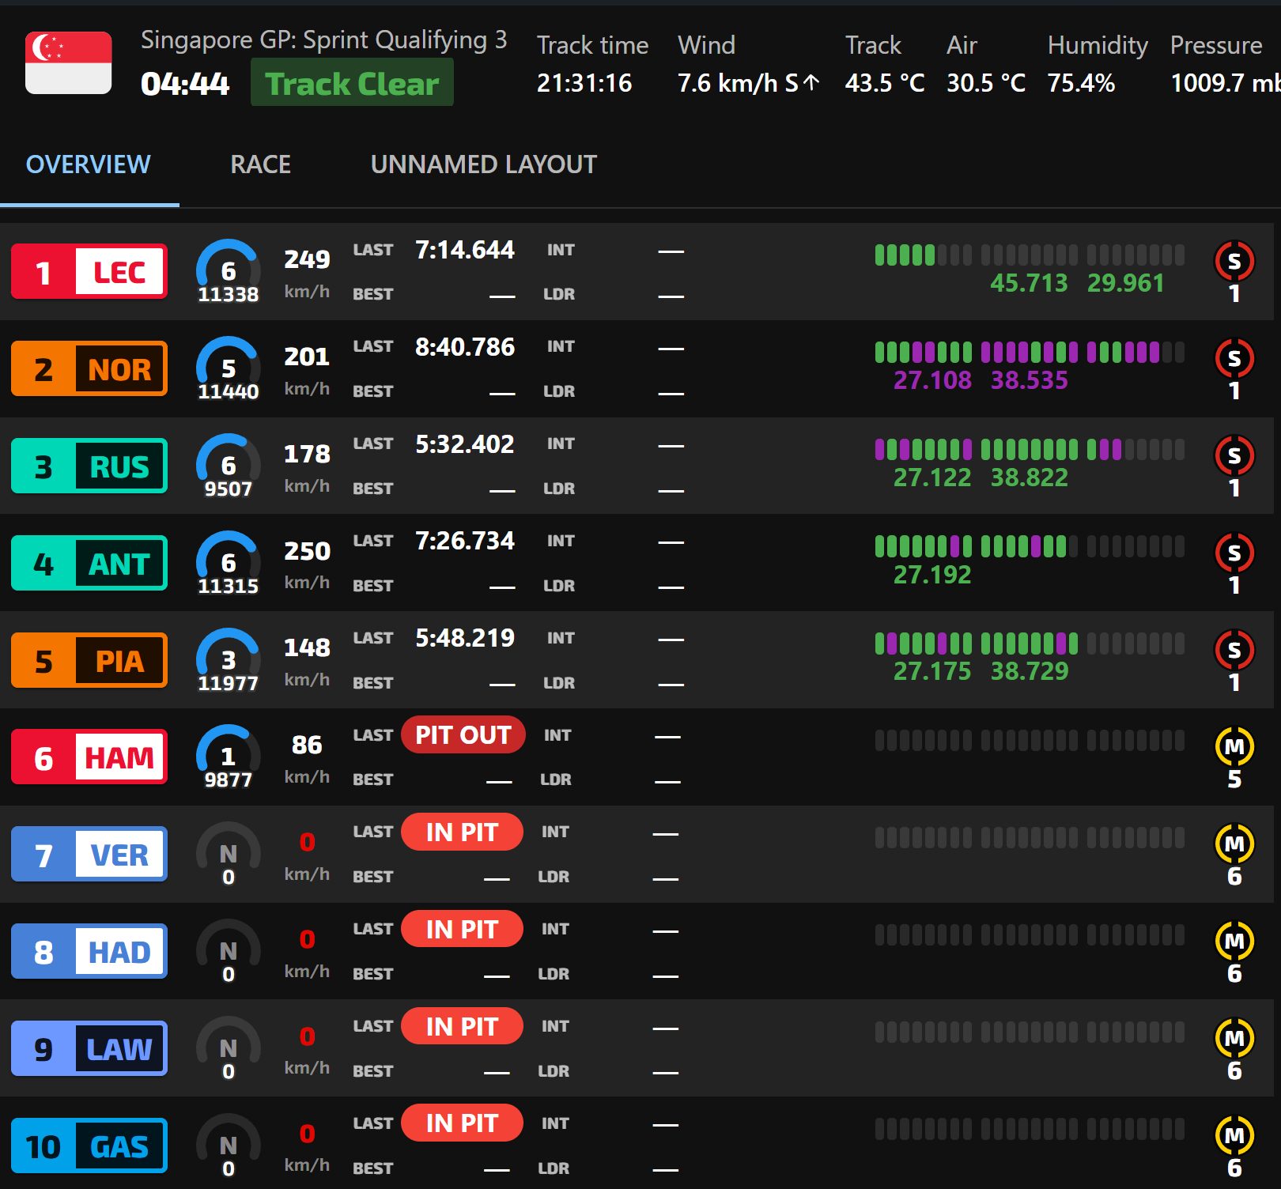Click LAW's IN PIT status badge
This screenshot has height=1189, width=1281.
tap(462, 1026)
